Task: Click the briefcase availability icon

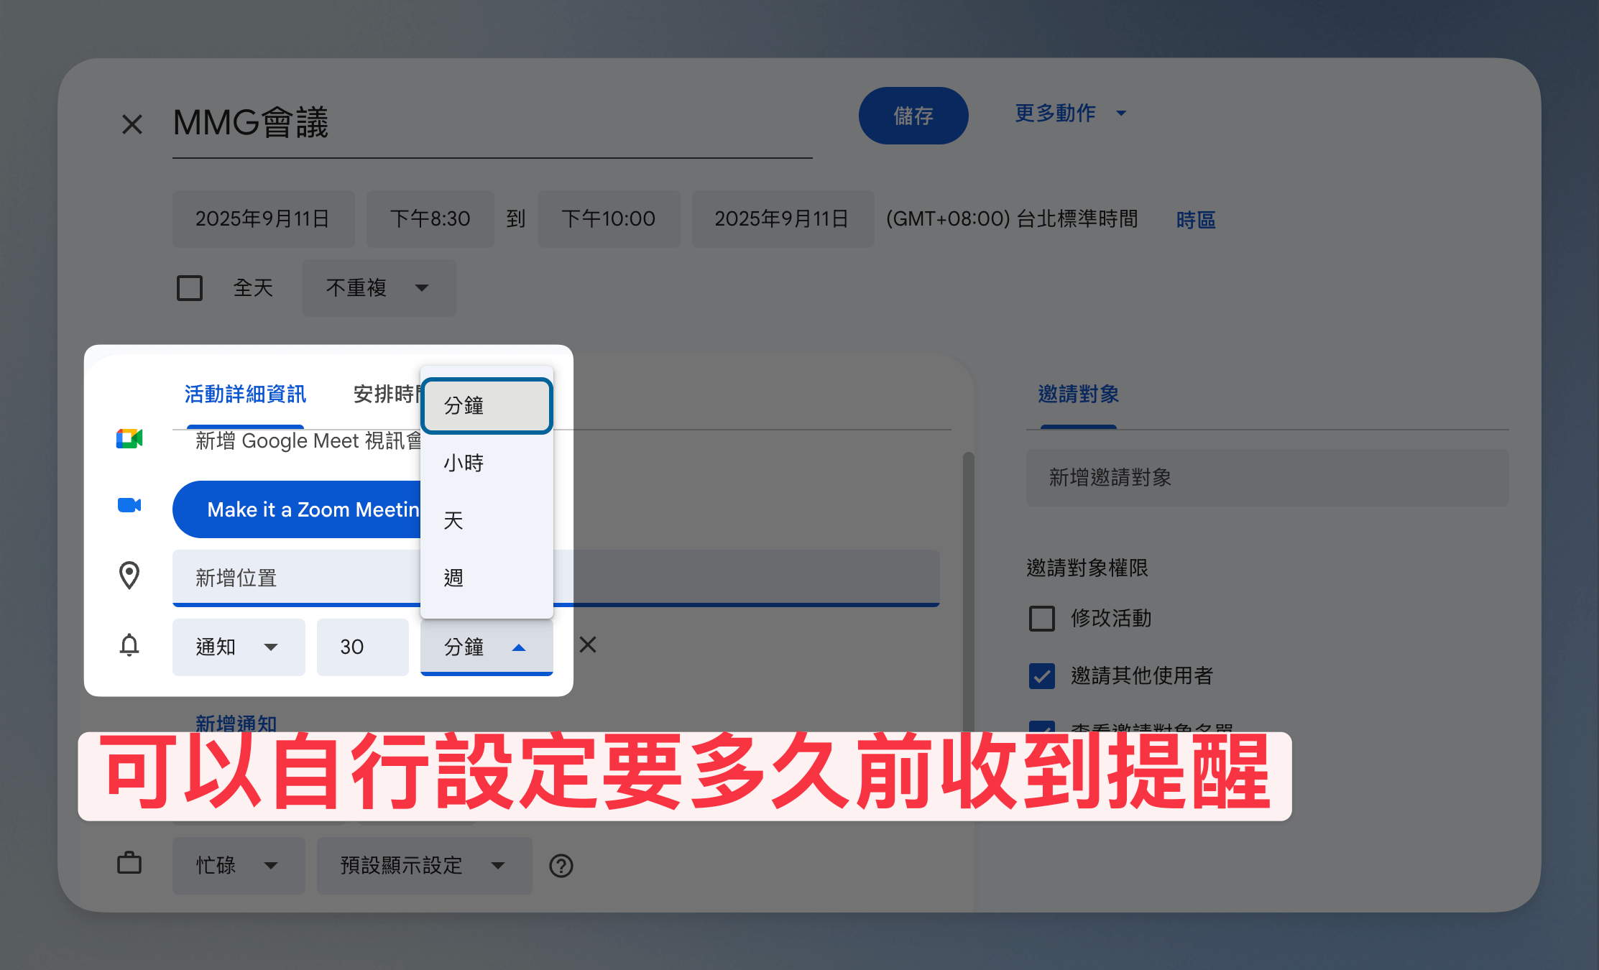Action: (129, 863)
